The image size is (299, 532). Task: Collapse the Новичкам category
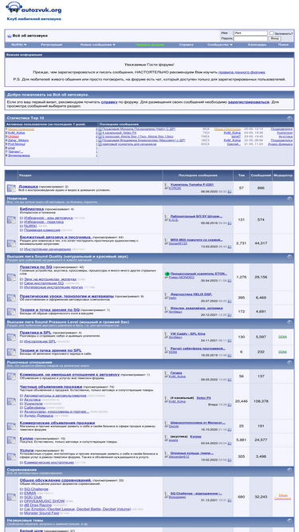(x=289, y=199)
